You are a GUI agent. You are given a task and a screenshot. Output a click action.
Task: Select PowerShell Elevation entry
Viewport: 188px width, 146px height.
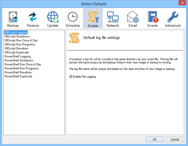18,72
